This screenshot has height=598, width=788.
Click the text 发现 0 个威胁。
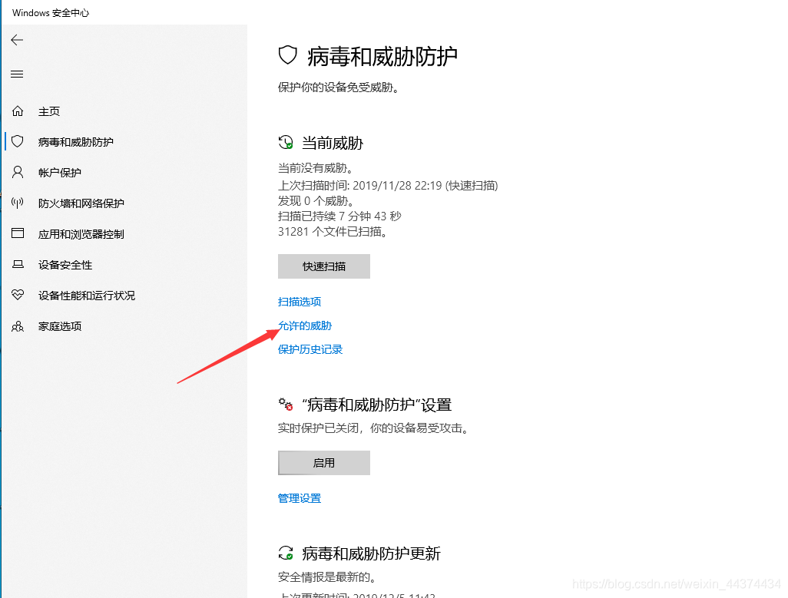pos(316,201)
